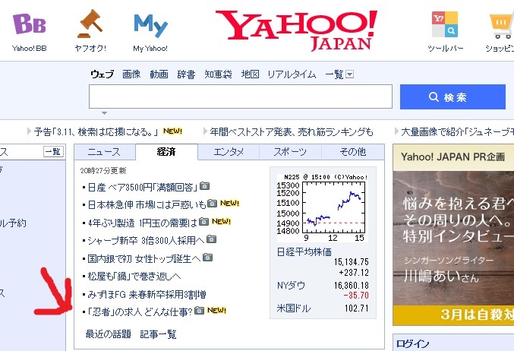Click camera icon beside 日本株急伸 headline

(x=212, y=204)
